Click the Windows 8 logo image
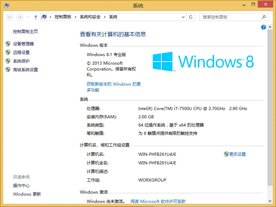 [x=203, y=62]
